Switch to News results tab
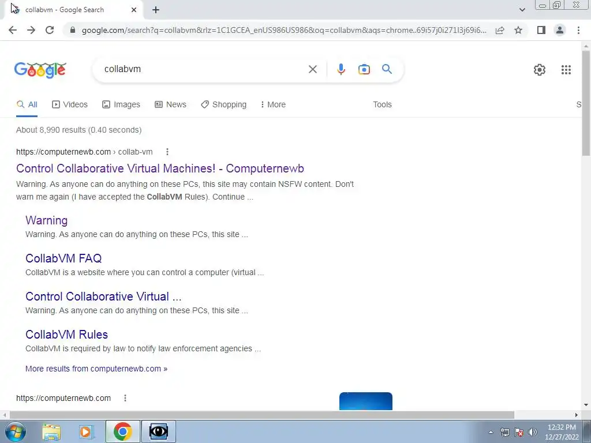Screen dimensions: 591x443 click(x=170, y=104)
